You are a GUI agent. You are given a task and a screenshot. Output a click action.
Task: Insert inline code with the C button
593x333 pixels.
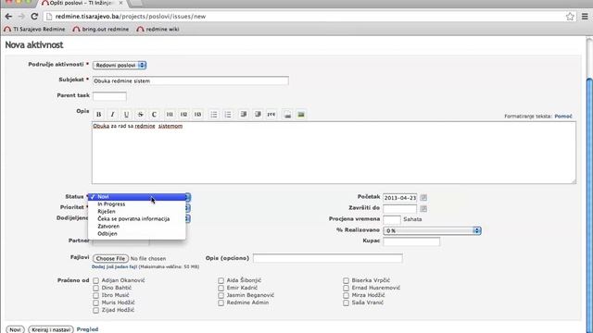coord(154,114)
